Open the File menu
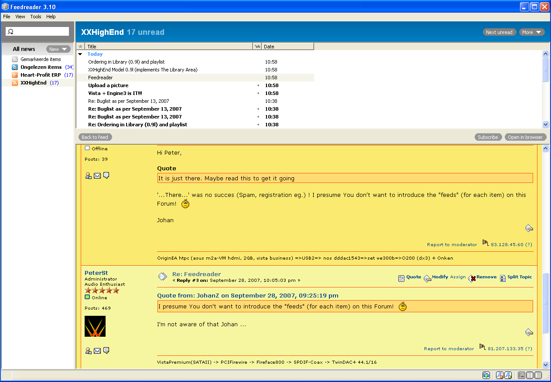 (x=7, y=17)
